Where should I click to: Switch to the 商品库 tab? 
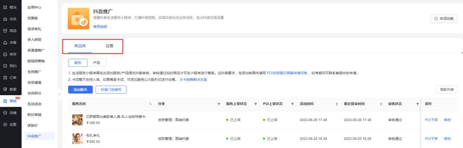click(80, 46)
